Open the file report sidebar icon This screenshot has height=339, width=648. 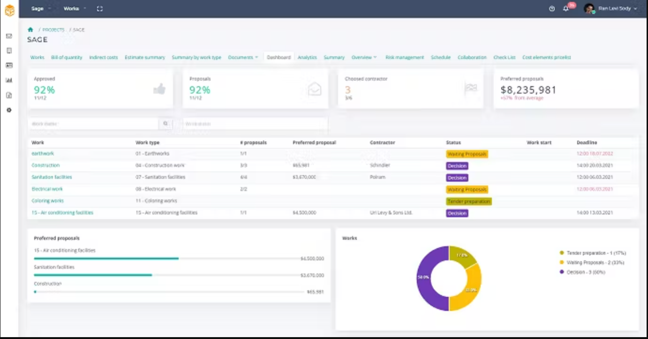[9, 95]
